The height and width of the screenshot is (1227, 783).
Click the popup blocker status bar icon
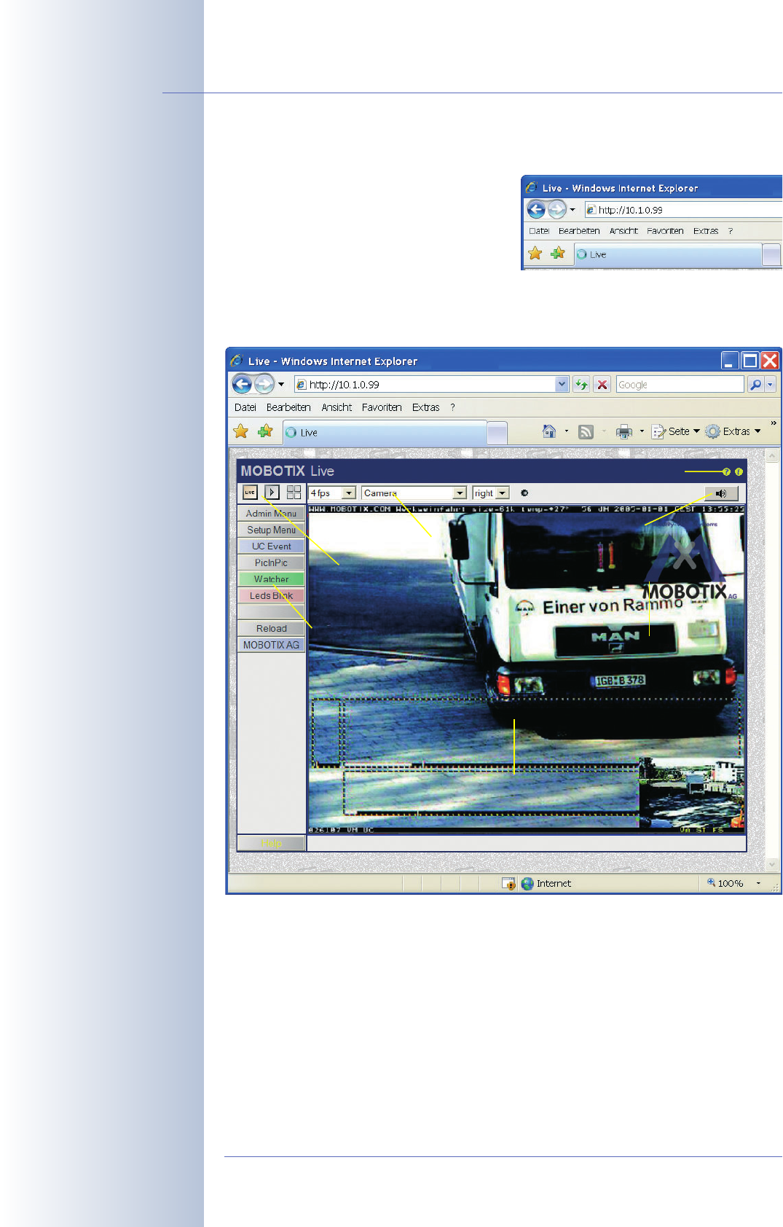point(508,884)
